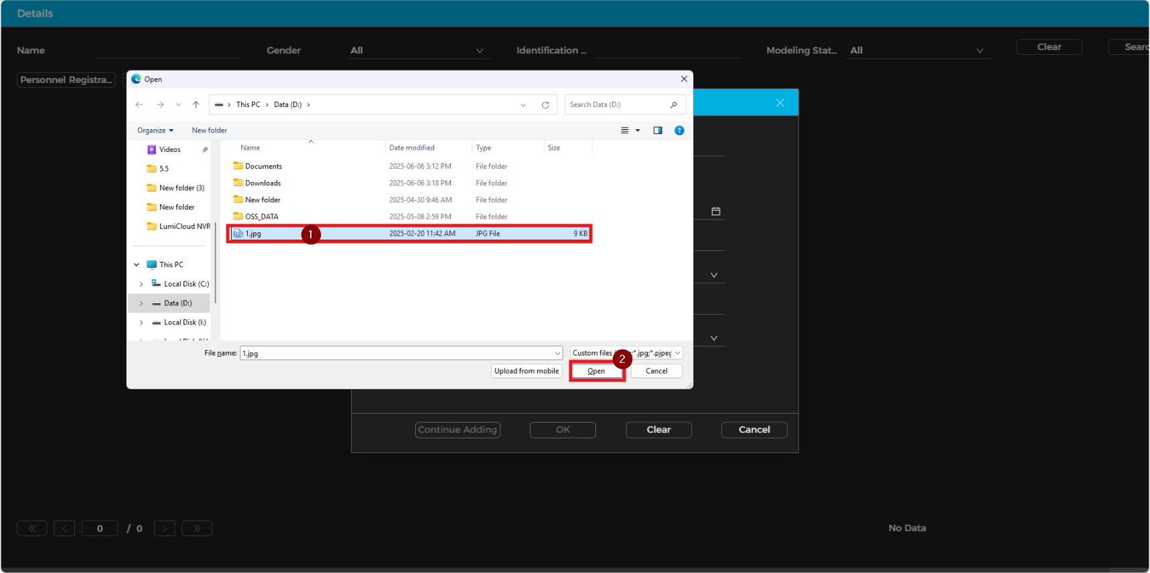Click the search magnifier icon in file dialog
Screen dimensions: 1150x573
pos(673,104)
